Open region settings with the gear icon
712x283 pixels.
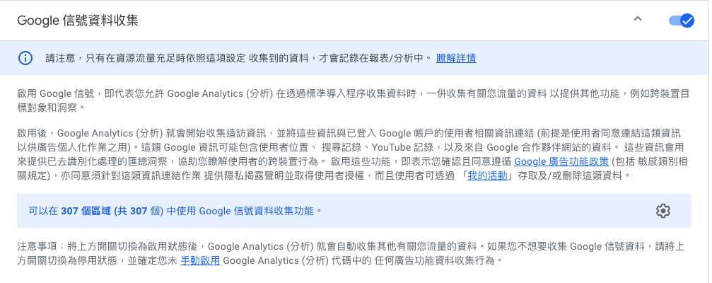tap(663, 211)
